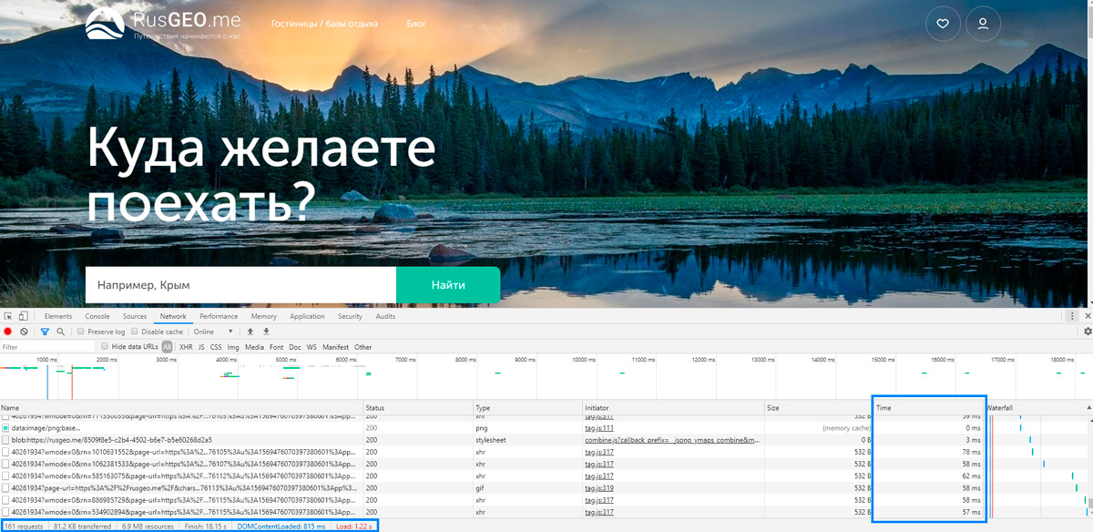Select the inspect element tool

[9, 315]
